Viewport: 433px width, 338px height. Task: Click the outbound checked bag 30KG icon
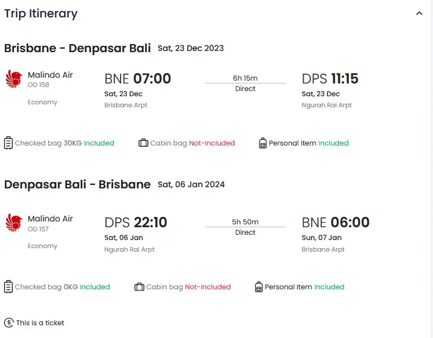(x=8, y=143)
